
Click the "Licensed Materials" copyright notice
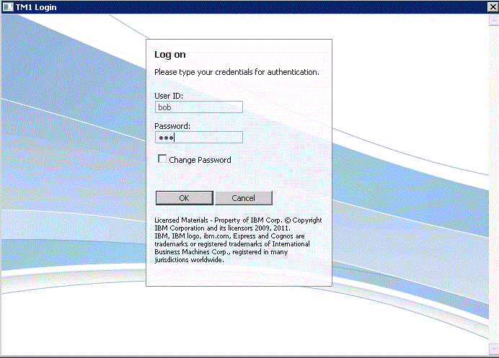[238, 240]
